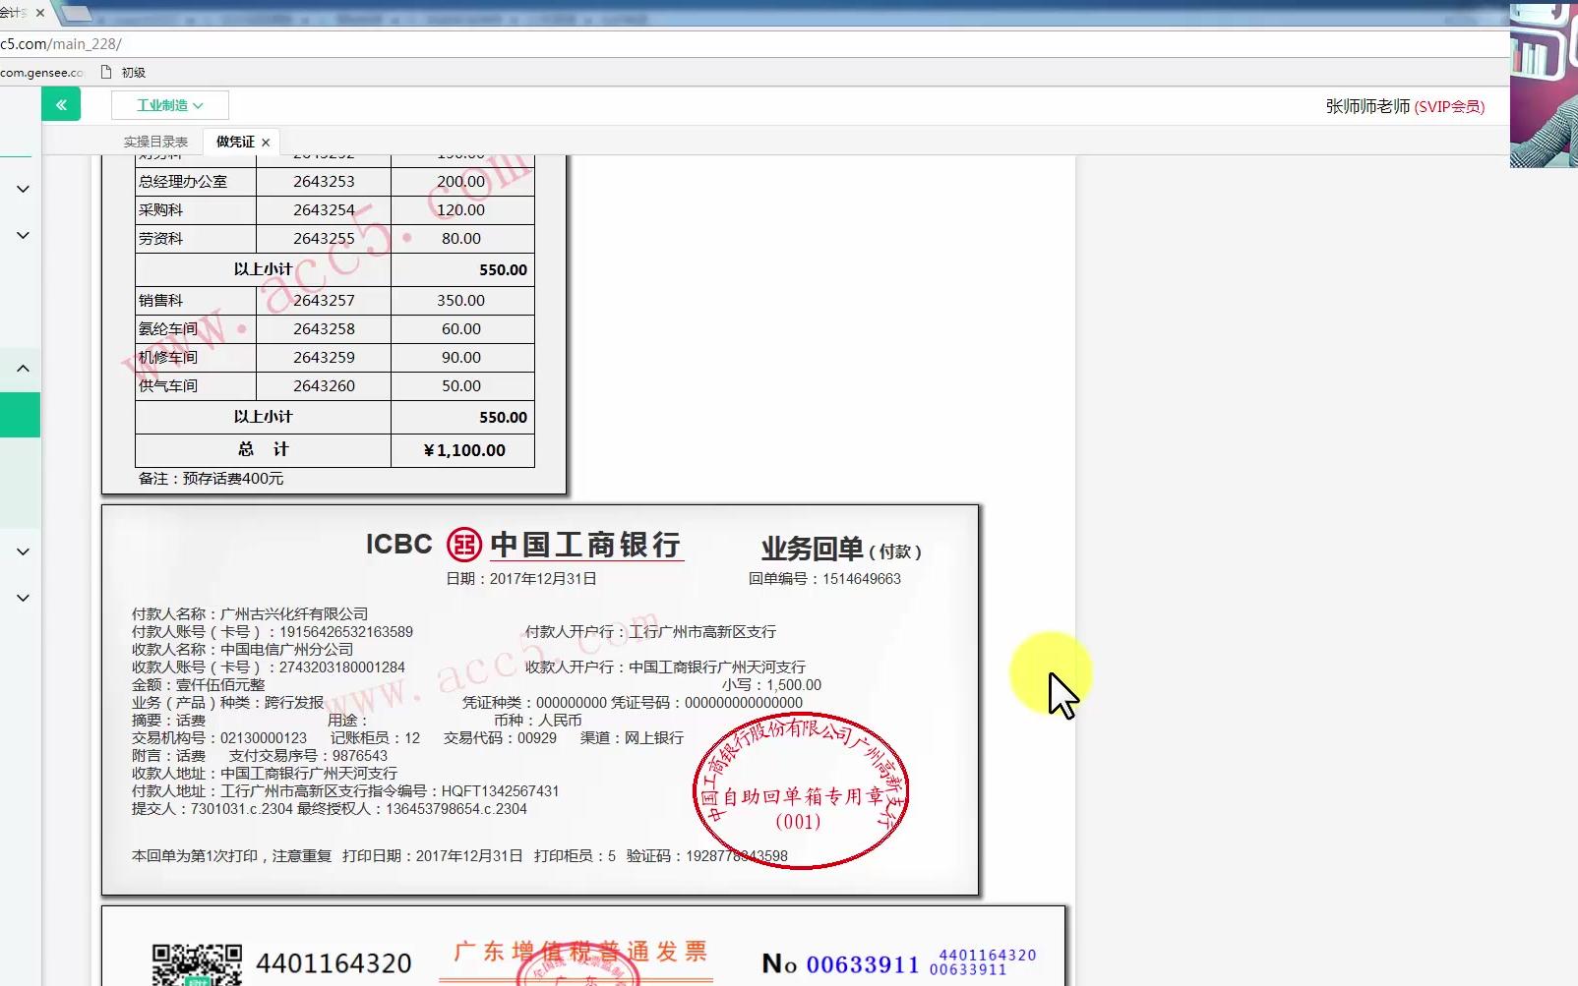
Task: Click the 初级 bookmark
Action: pyautogui.click(x=134, y=73)
